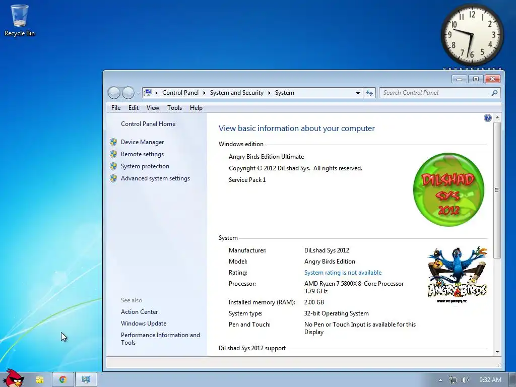Open Advanced system settings link

[155, 178]
